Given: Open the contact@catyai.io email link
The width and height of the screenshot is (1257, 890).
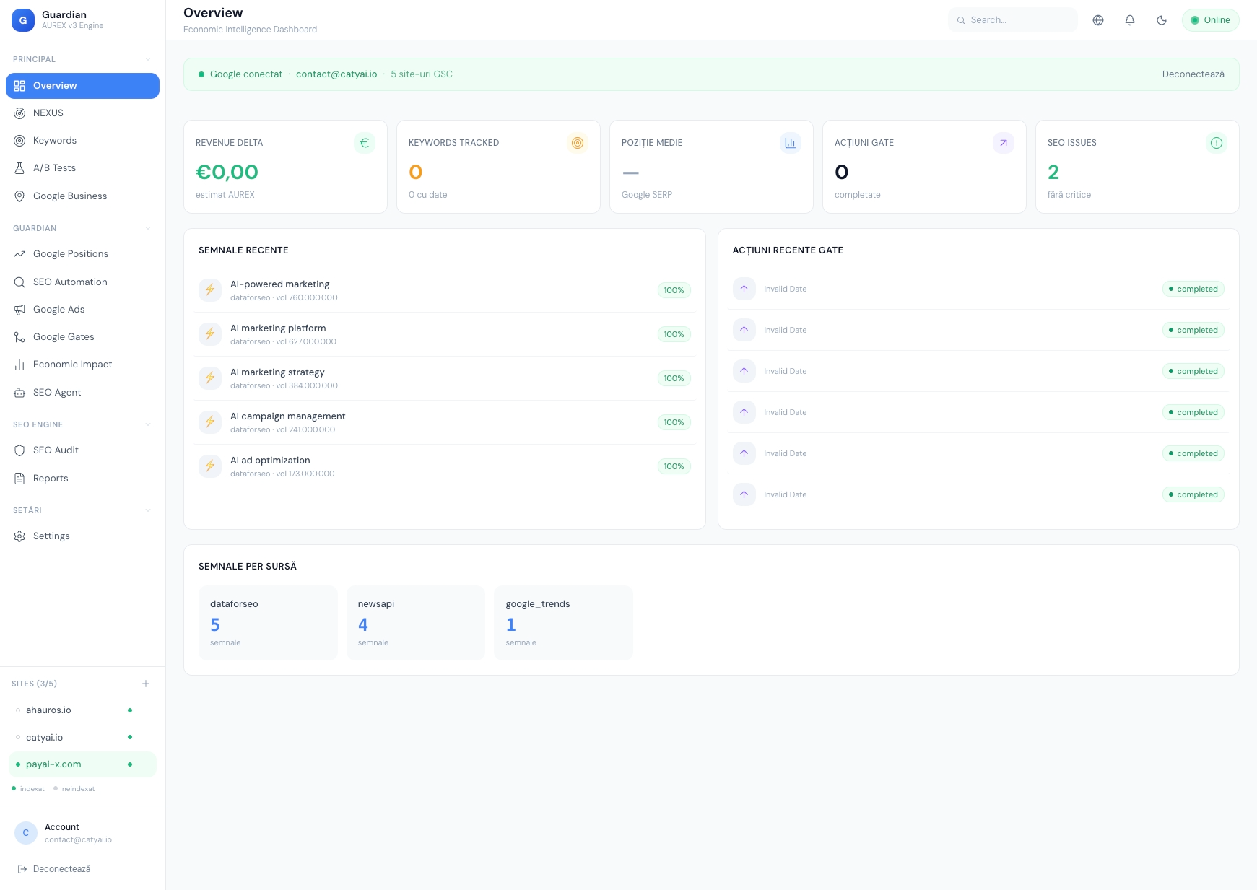Looking at the screenshot, I should point(336,74).
